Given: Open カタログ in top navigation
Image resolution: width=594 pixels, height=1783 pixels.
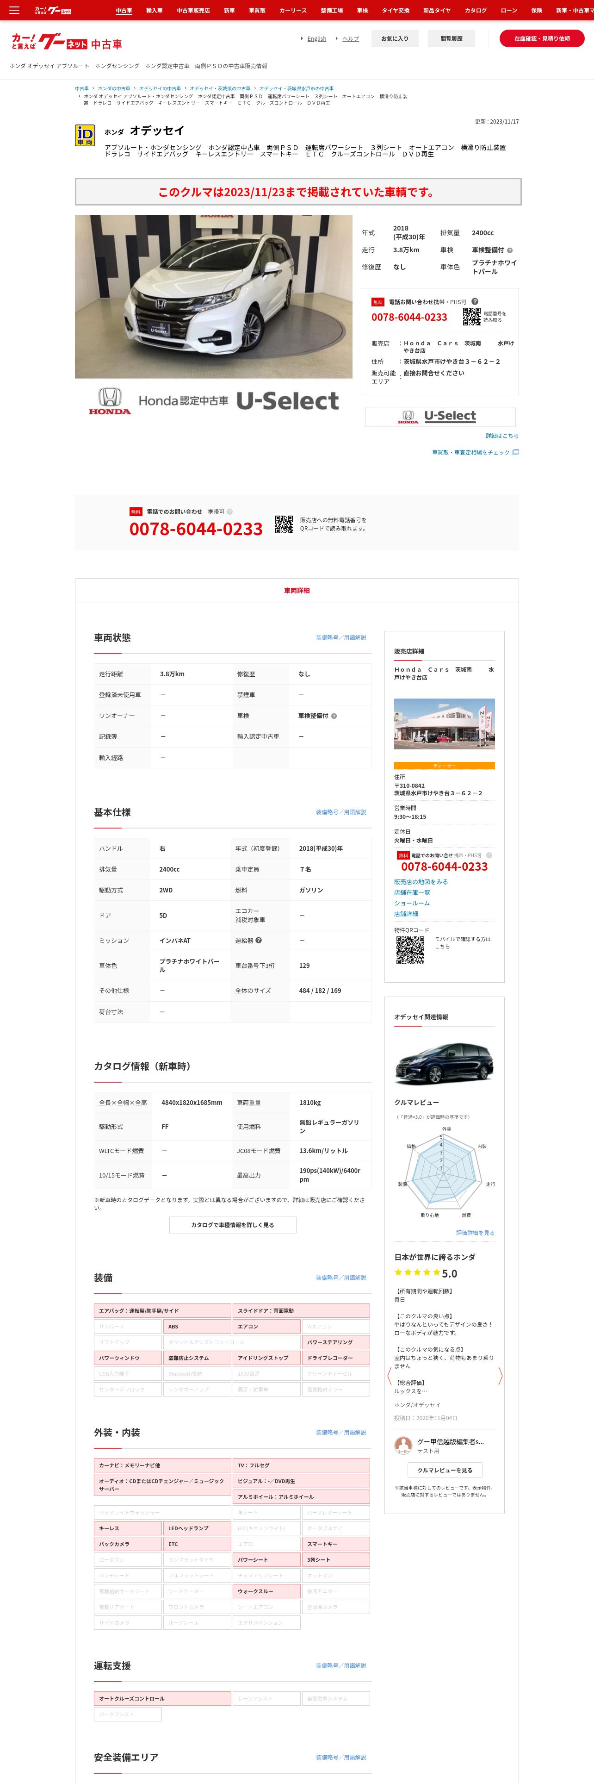Looking at the screenshot, I should pyautogui.click(x=476, y=10).
